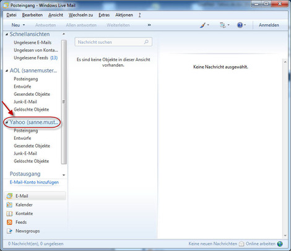291x251 pixels.
Task: Click Weiterleiten in the toolbar
Action: coord(118,25)
